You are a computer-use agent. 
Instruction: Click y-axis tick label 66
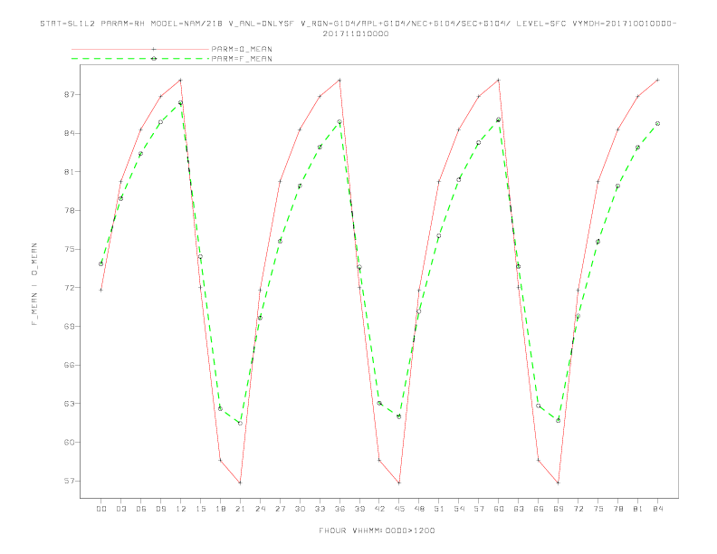pyautogui.click(x=69, y=365)
